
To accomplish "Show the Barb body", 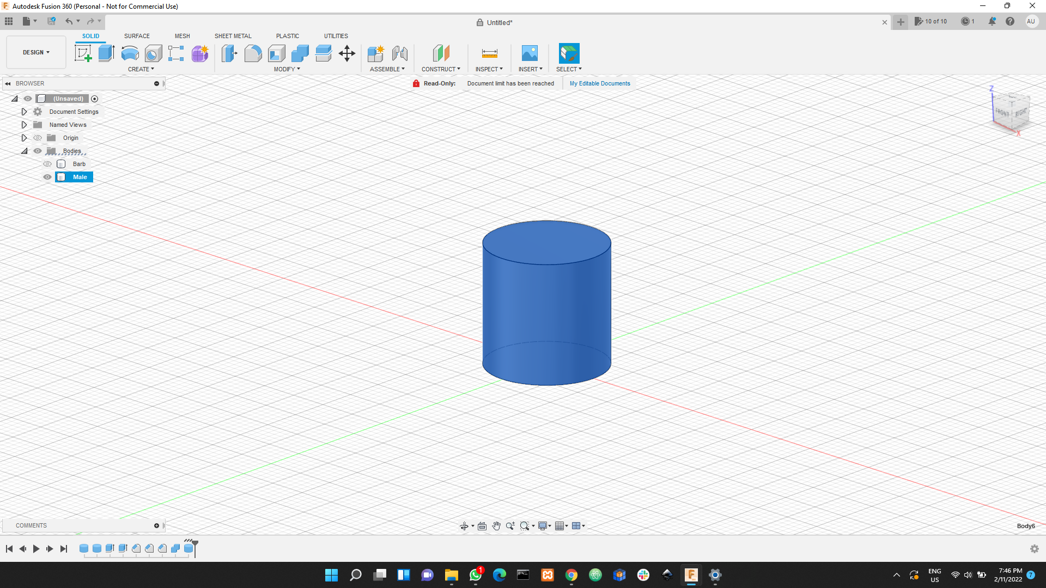I will click(47, 163).
